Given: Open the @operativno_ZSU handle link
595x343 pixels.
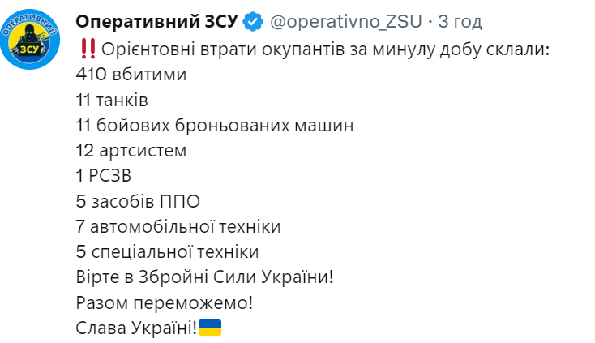Looking at the screenshot, I should click(x=345, y=22).
